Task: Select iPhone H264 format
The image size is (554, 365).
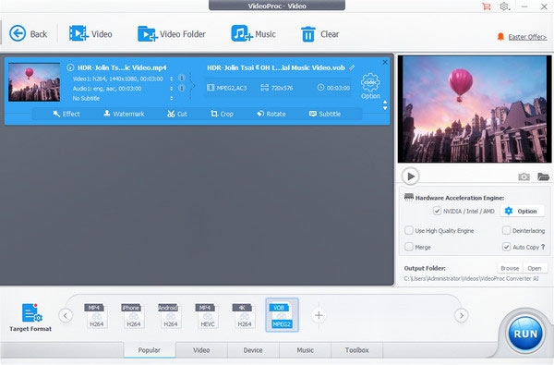Action: pyautogui.click(x=134, y=315)
